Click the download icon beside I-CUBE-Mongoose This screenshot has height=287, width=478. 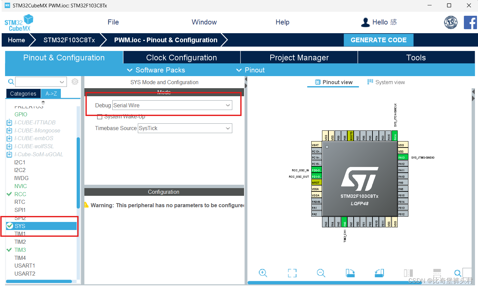[9, 130]
